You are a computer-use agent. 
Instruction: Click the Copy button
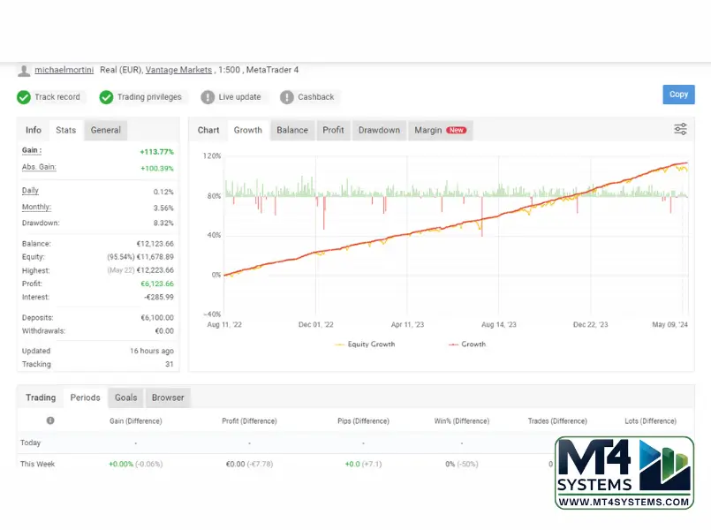[678, 95]
